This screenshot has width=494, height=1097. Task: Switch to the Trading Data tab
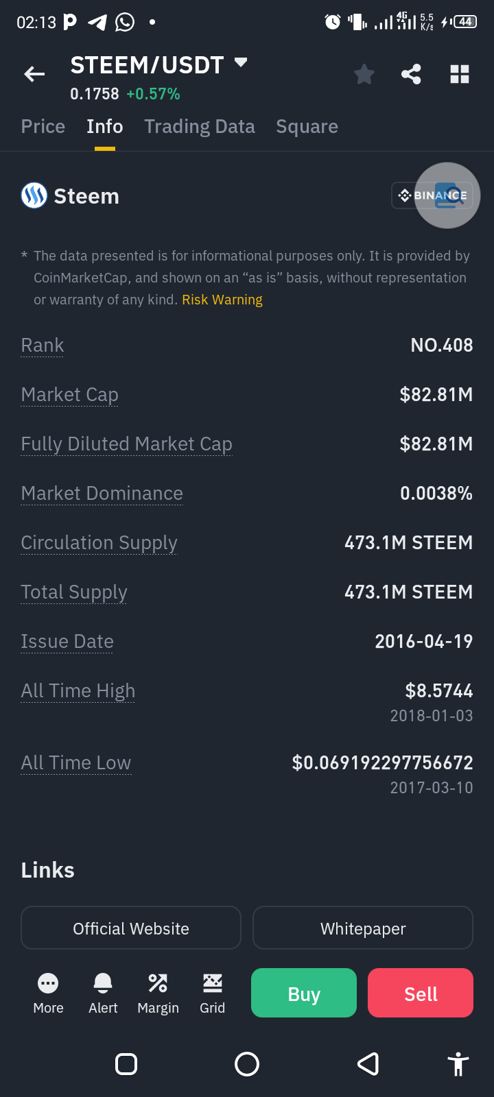[200, 127]
